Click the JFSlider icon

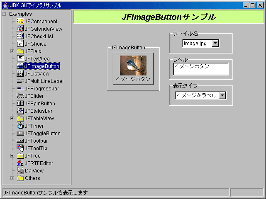[x=20, y=96]
